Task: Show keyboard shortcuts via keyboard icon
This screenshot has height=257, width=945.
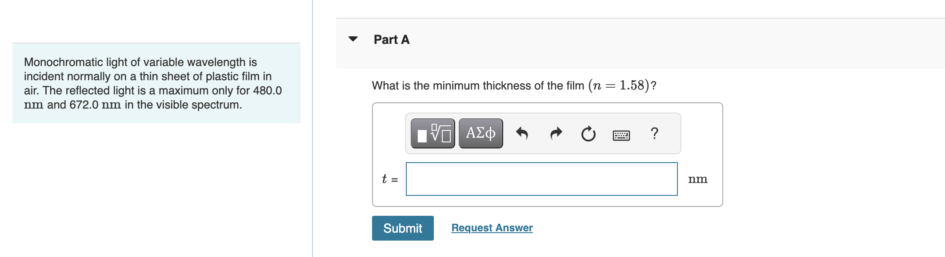Action: 621,135
